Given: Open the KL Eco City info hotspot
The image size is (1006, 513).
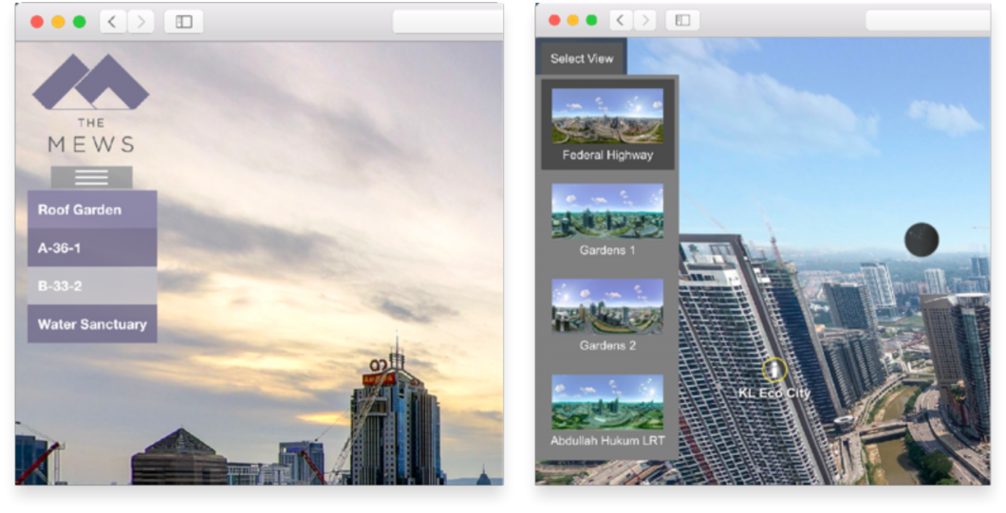Looking at the screenshot, I should 774,370.
